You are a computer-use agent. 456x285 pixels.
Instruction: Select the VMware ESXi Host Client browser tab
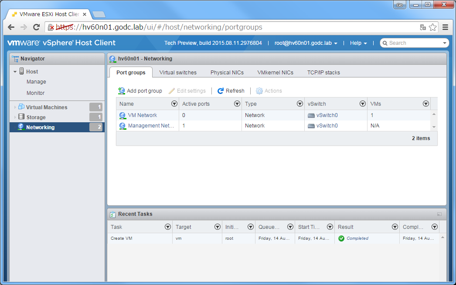(49, 14)
